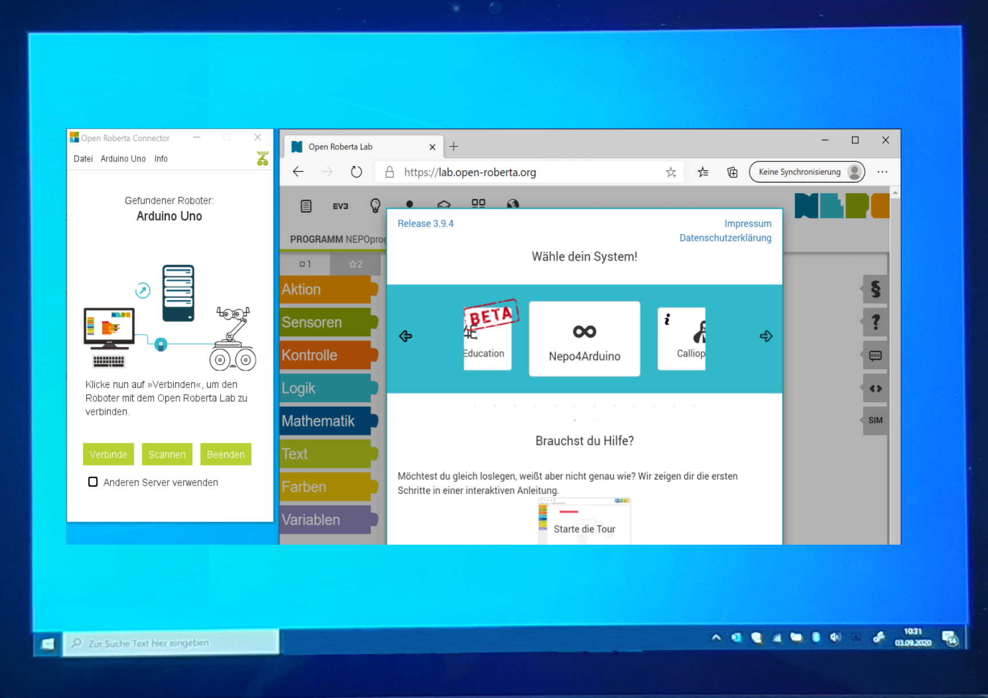988x698 pixels.
Task: Choose the beta Education system card
Action: pos(488,339)
